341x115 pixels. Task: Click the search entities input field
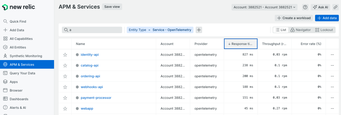[x=92, y=30]
